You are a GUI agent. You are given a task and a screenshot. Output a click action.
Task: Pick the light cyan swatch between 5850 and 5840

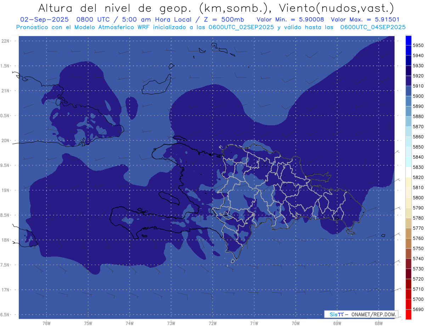(408, 152)
